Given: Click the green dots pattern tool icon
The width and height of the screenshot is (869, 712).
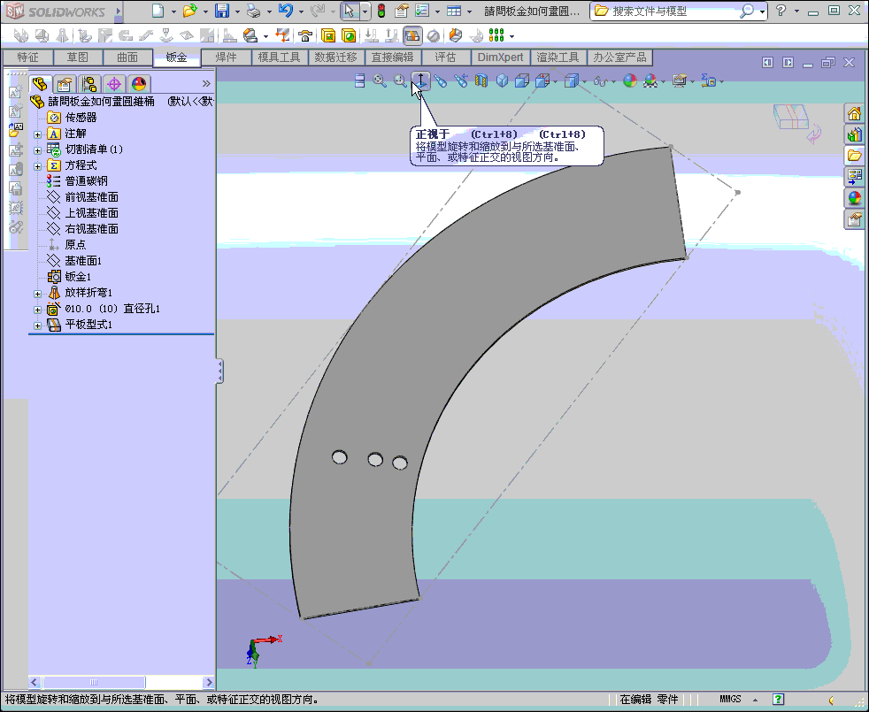Looking at the screenshot, I should pyautogui.click(x=496, y=36).
